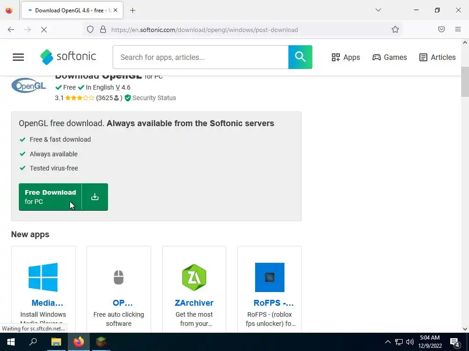Click the RoFPS -... title link
This screenshot has width=469, height=351.
coord(273,303)
